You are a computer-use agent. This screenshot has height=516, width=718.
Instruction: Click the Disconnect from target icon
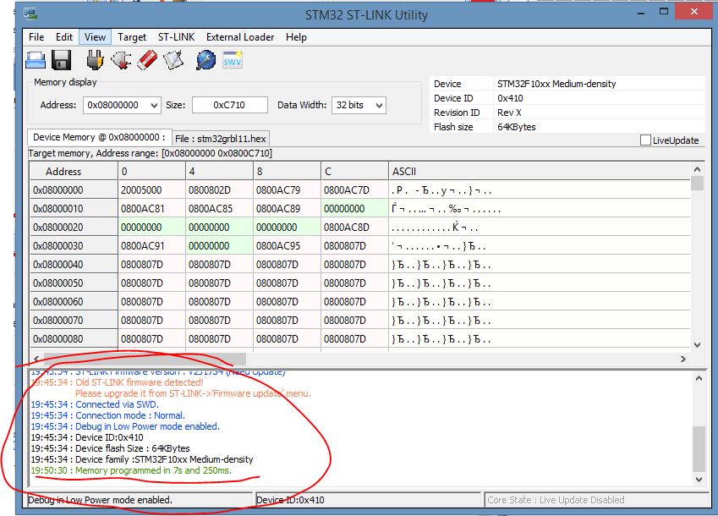[121, 60]
